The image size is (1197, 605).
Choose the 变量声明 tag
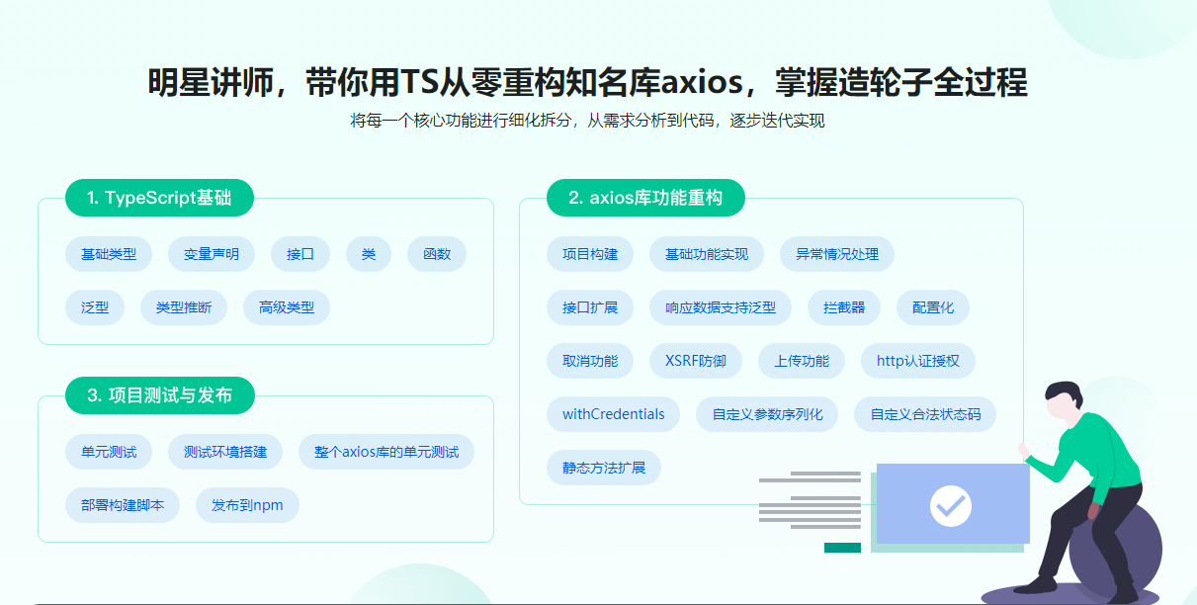tap(212, 254)
